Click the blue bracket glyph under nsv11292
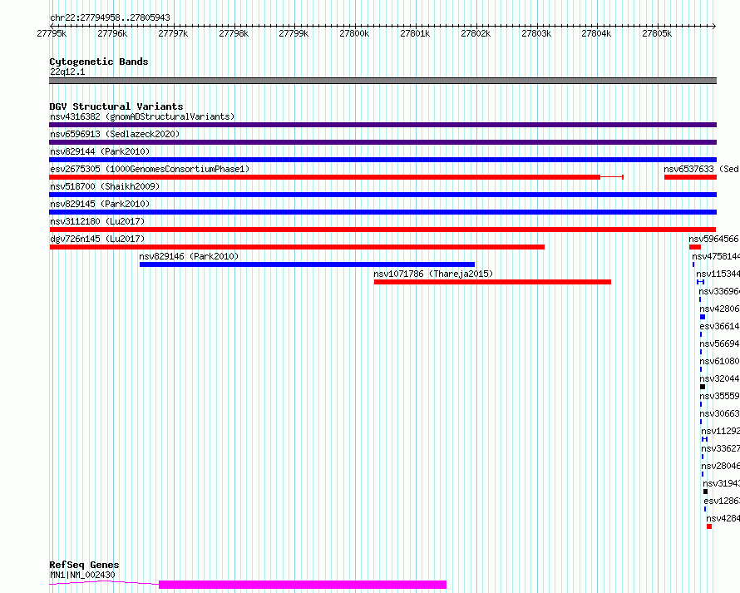This screenshot has height=593, width=740. [704, 439]
